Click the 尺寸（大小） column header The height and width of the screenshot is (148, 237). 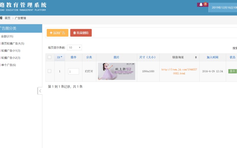(x=148, y=57)
